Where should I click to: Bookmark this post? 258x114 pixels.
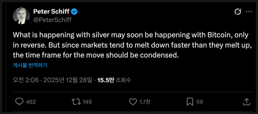pos(190,102)
